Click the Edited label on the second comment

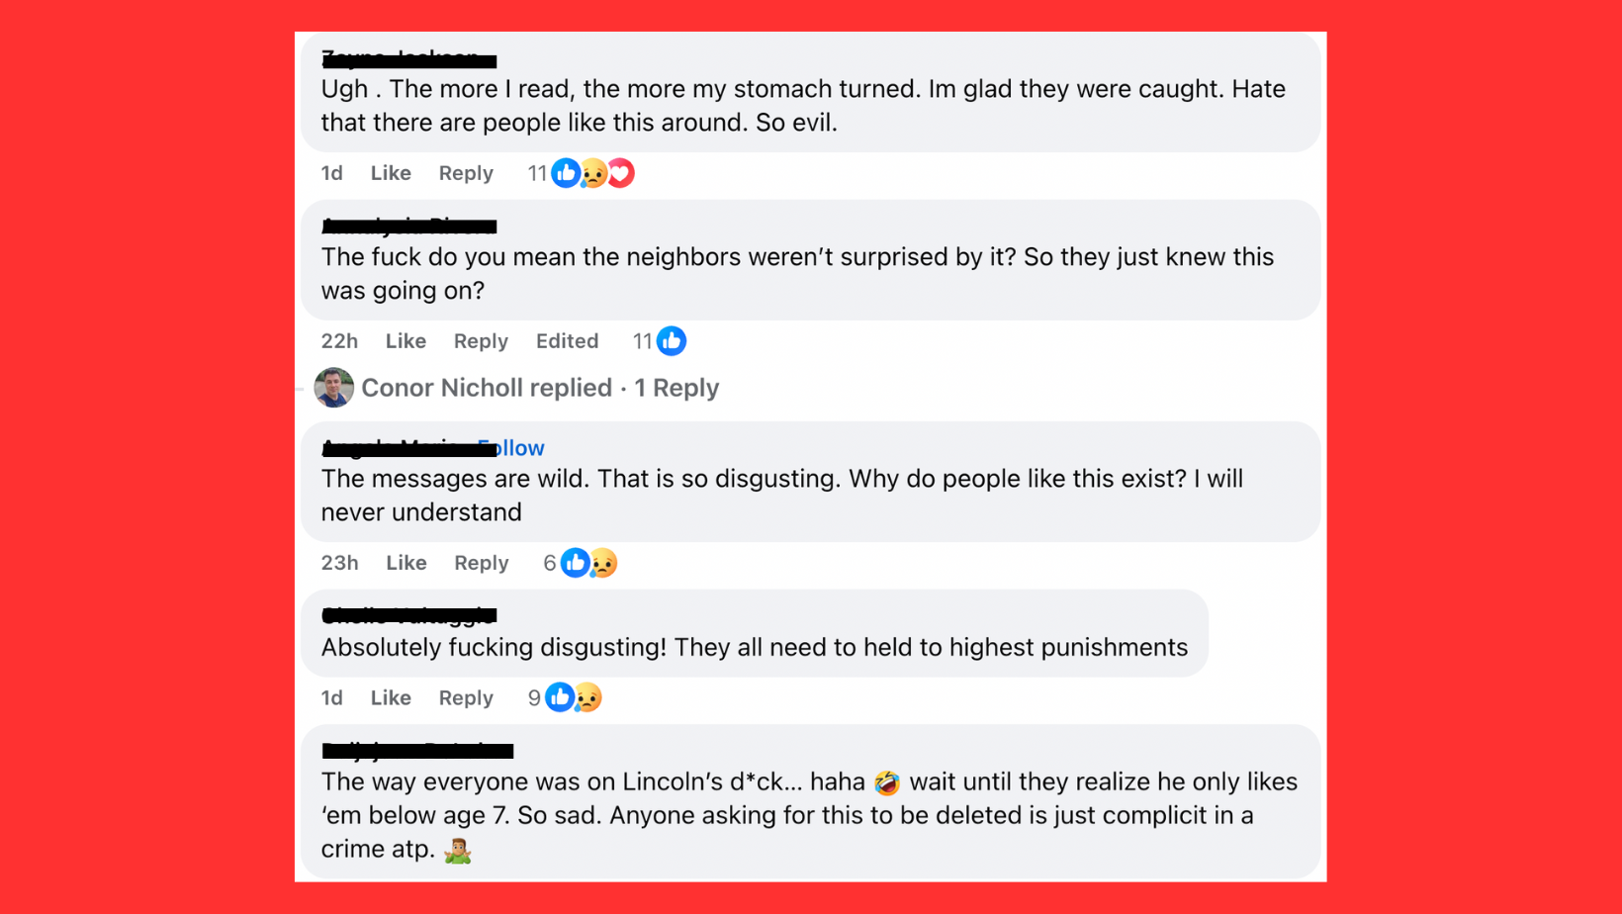pyautogui.click(x=567, y=340)
